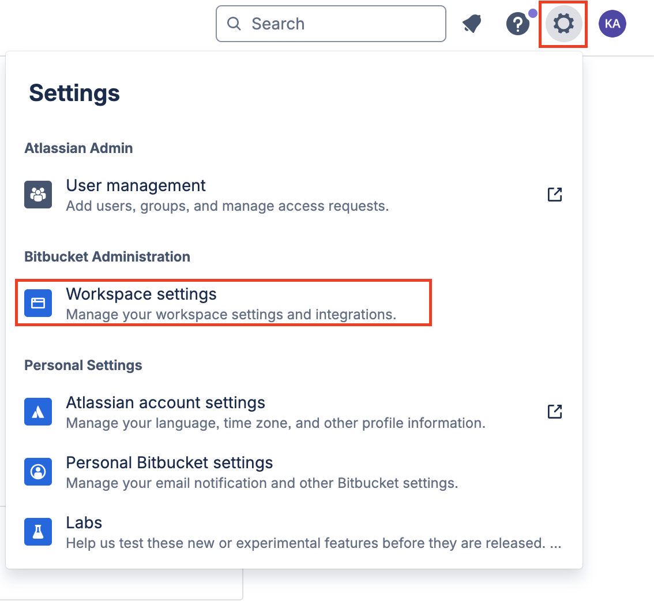Click external link icon beside Atlassian account

click(555, 412)
